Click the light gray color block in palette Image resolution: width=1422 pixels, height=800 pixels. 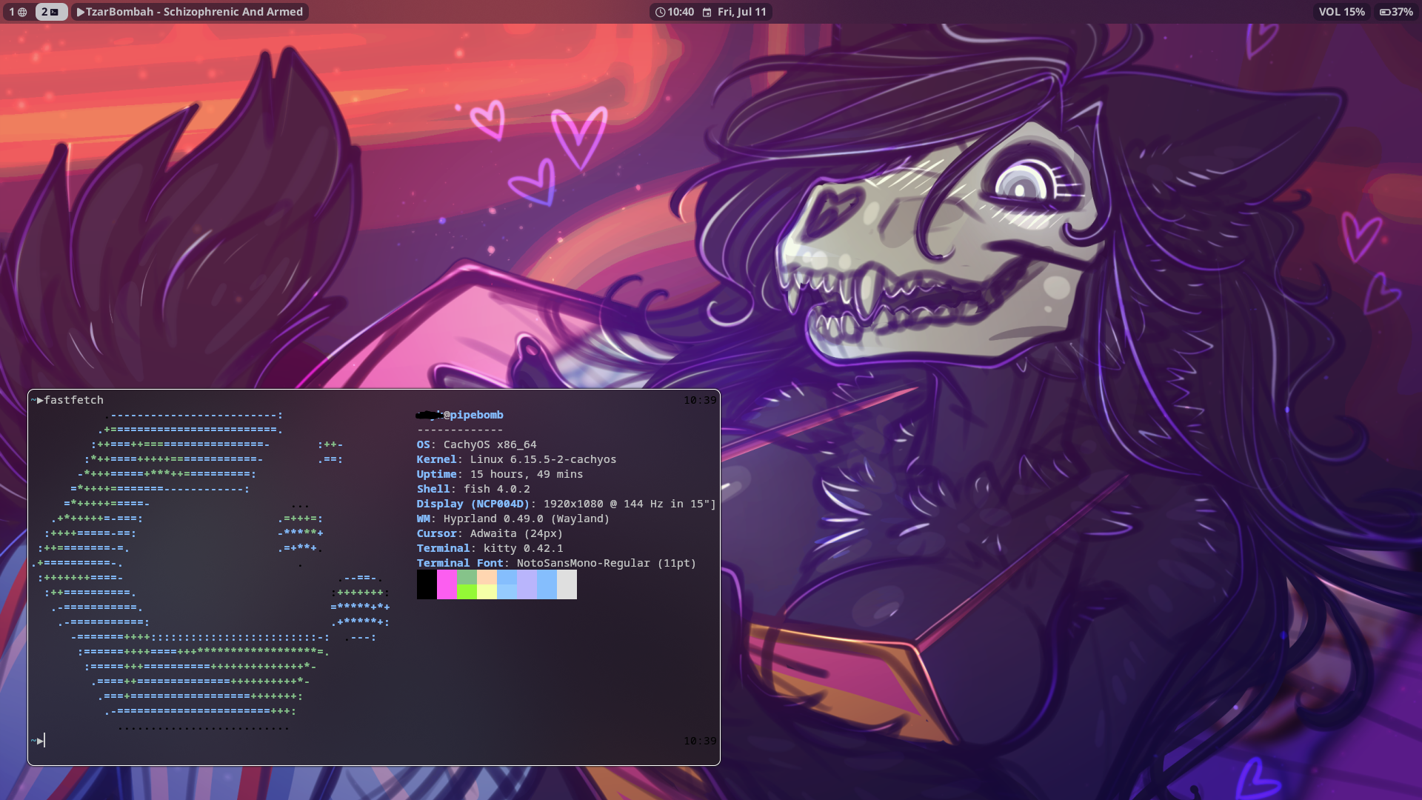567,584
